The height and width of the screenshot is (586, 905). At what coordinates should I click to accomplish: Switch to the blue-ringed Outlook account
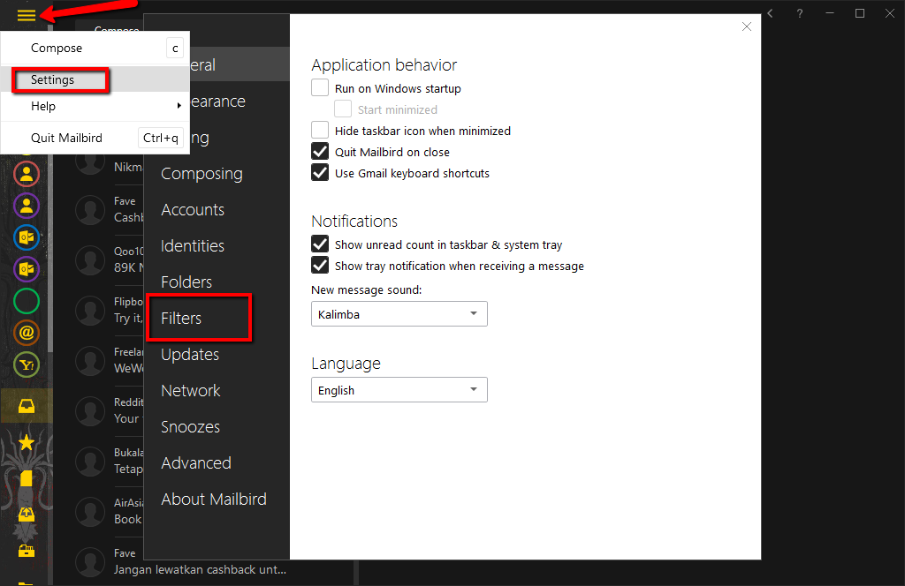27,237
